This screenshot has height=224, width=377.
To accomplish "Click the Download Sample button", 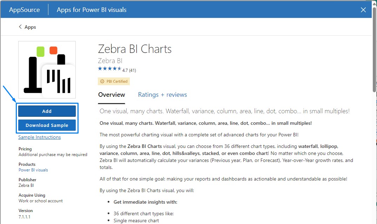I will click(x=47, y=125).
